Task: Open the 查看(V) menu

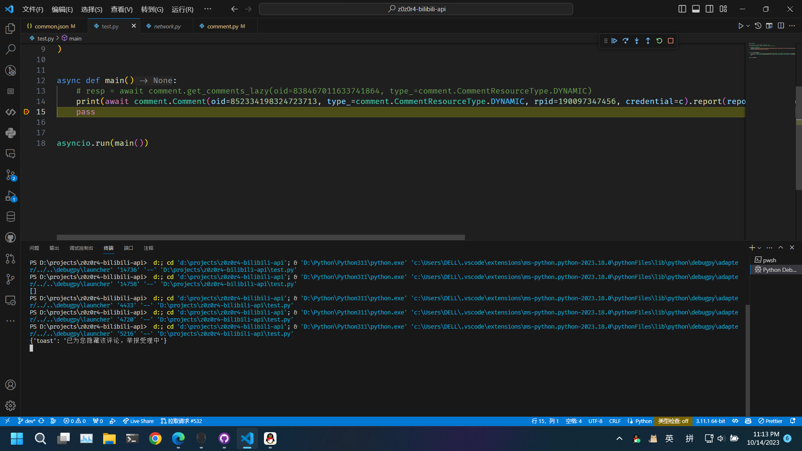Action: point(122,9)
